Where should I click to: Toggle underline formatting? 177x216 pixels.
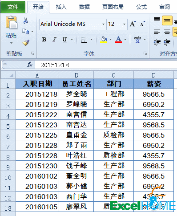pos(64,40)
